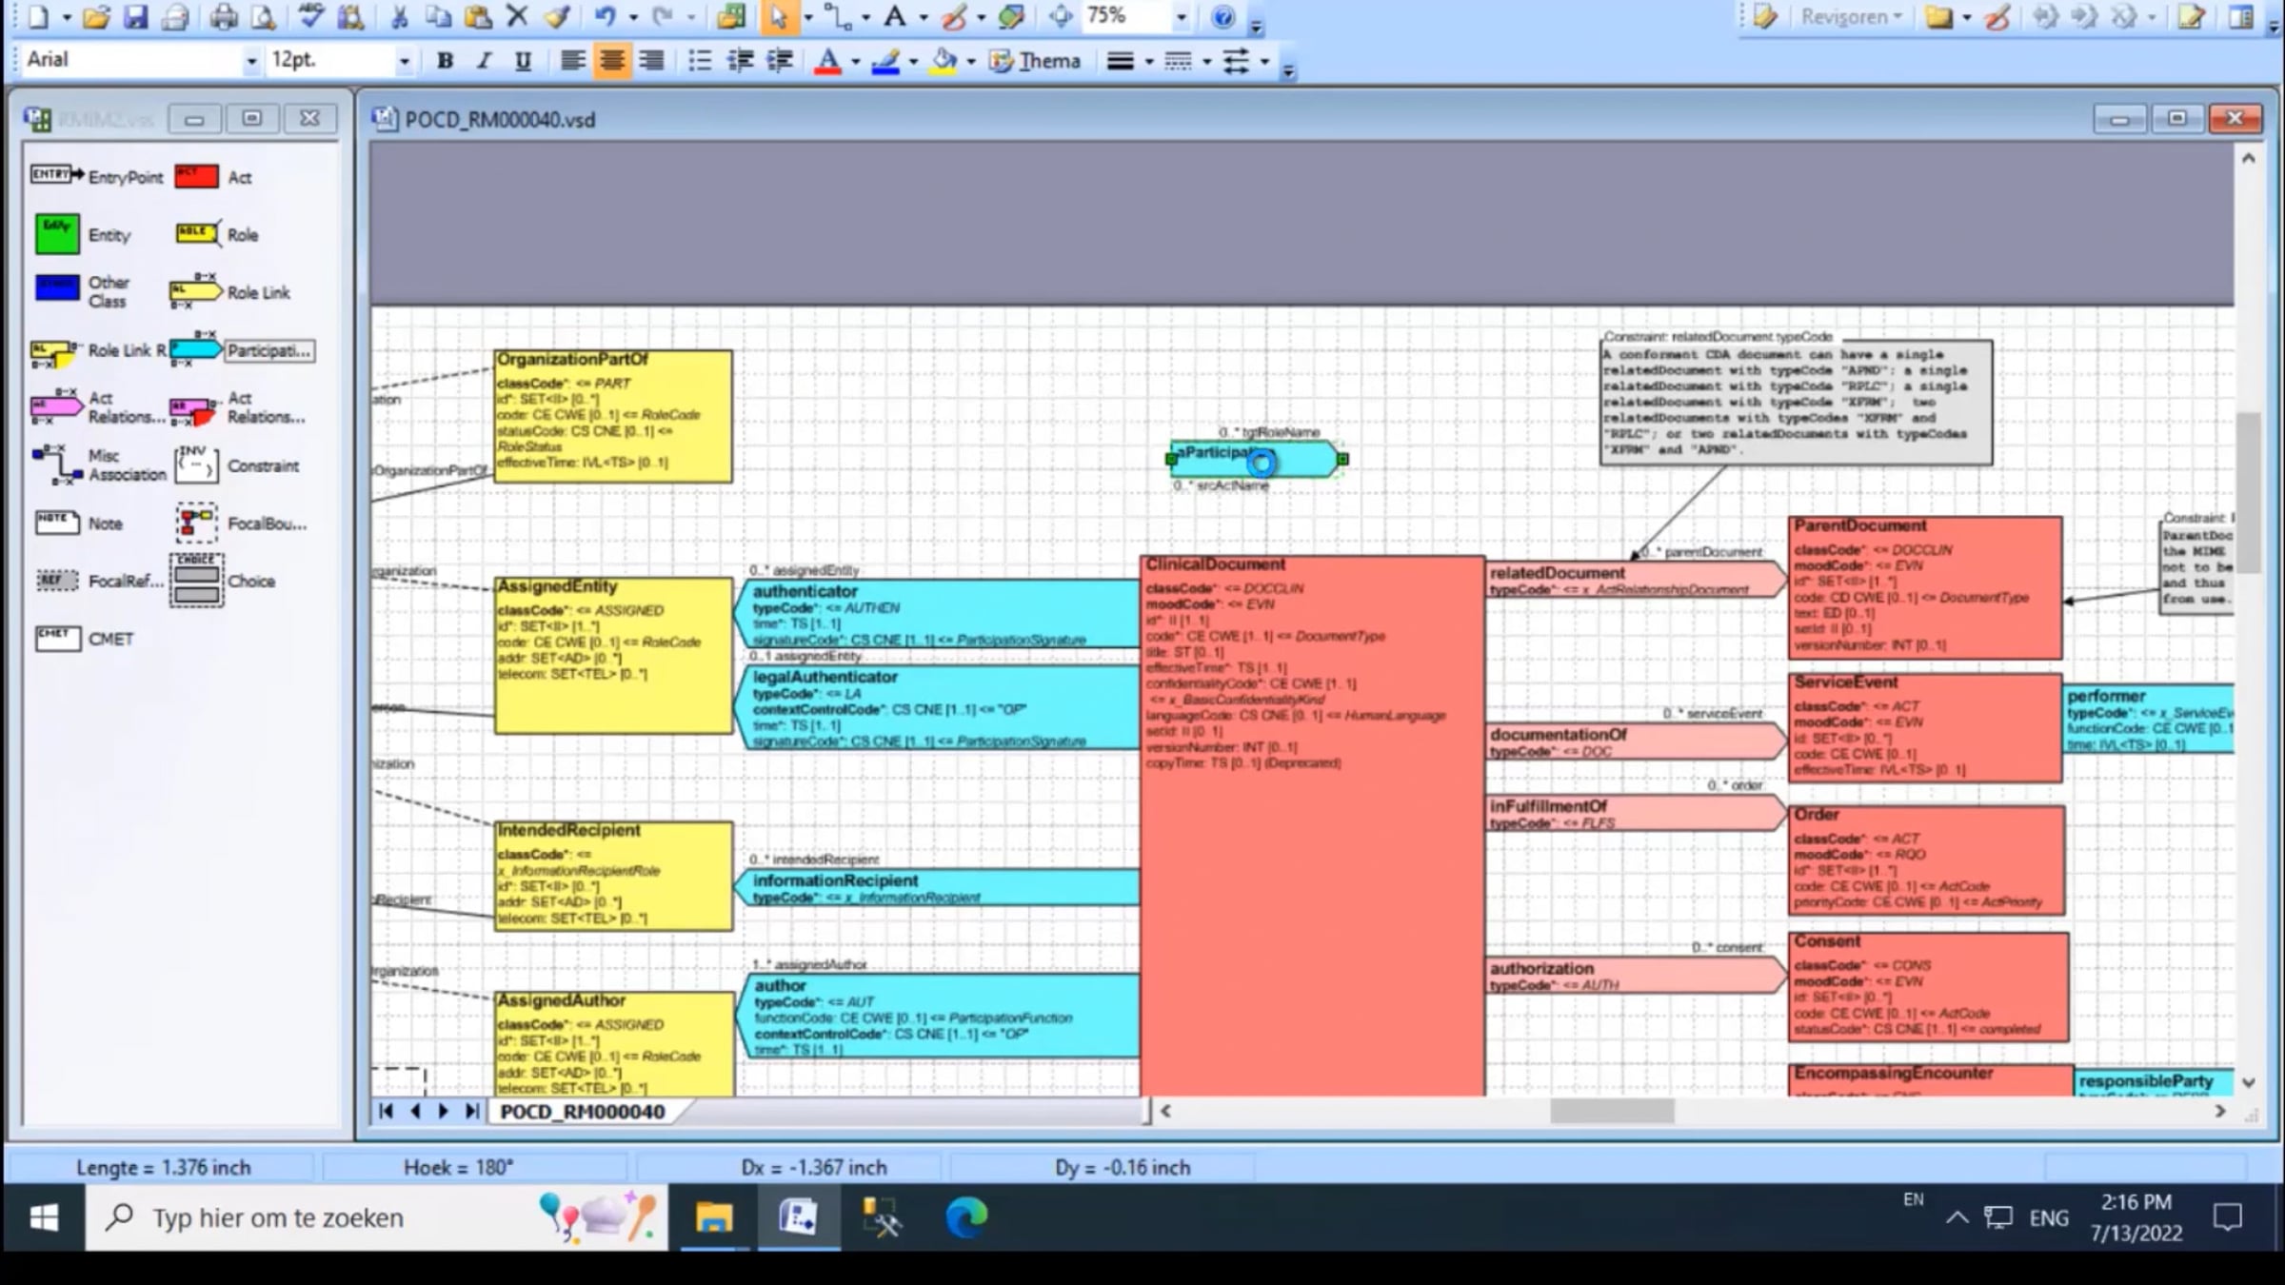The width and height of the screenshot is (2285, 1285).
Task: Select the Connector tool
Action: pyautogui.click(x=838, y=16)
